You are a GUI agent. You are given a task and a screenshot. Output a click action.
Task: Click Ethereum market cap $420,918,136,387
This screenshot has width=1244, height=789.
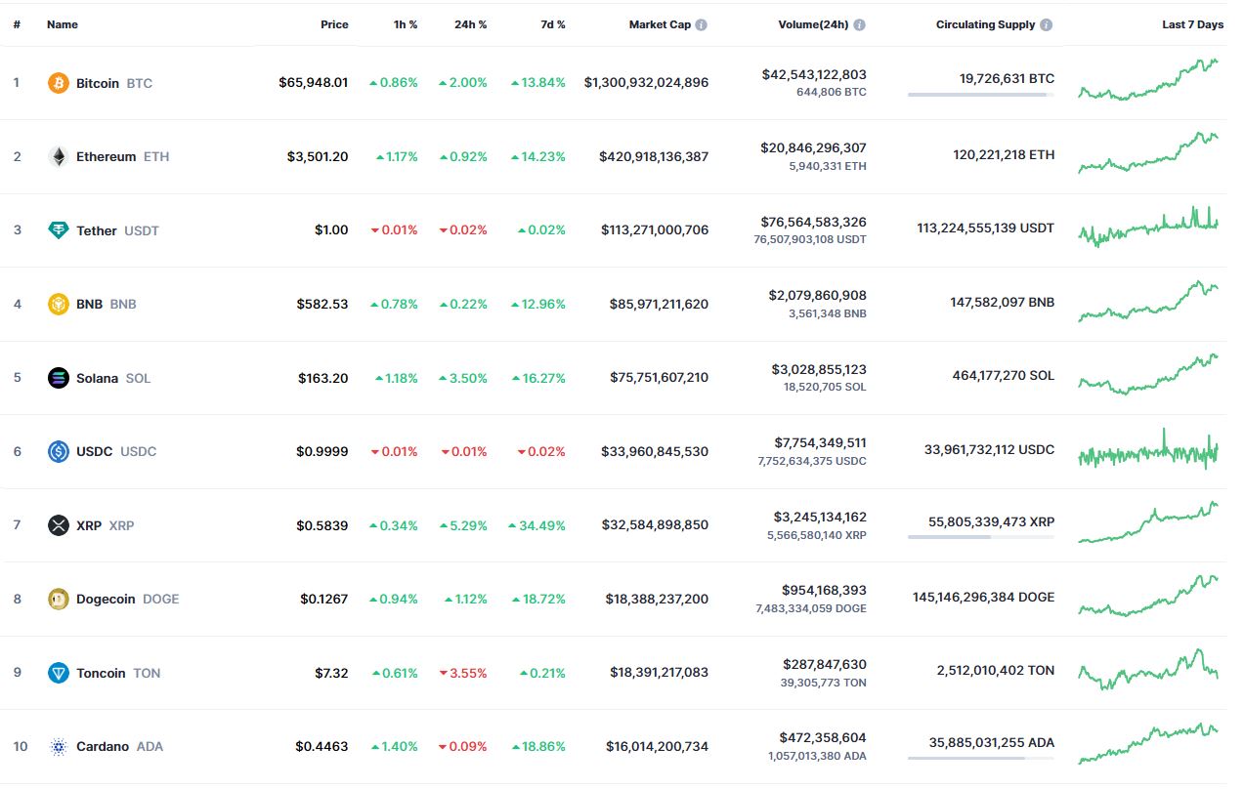[655, 156]
